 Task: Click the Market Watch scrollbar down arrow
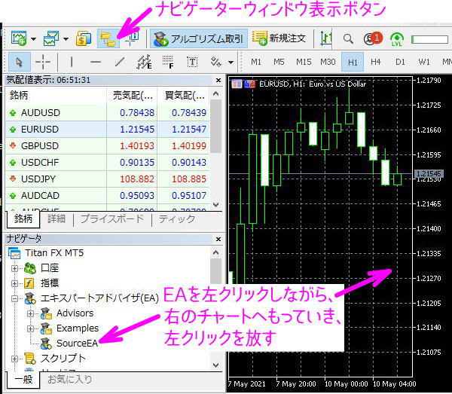pyautogui.click(x=216, y=205)
